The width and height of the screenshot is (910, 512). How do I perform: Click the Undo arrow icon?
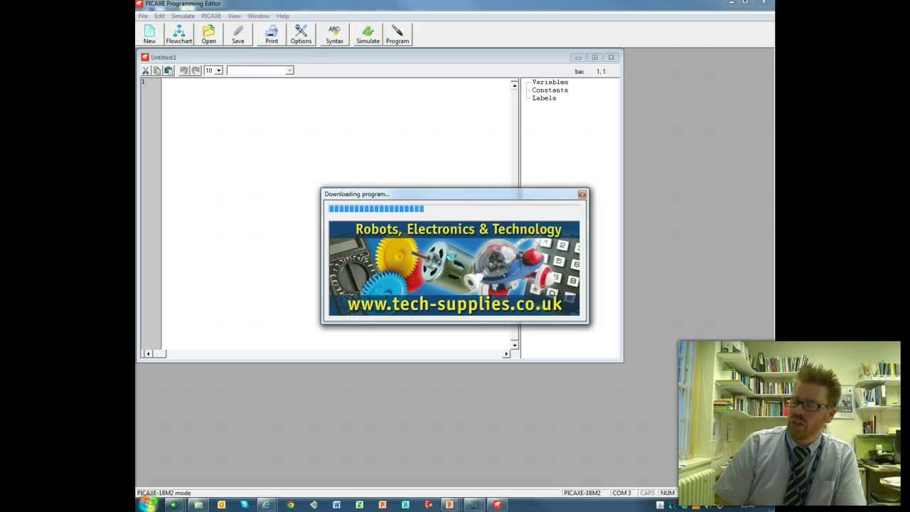184,70
